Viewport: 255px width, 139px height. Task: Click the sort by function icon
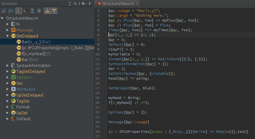[11, 11]
